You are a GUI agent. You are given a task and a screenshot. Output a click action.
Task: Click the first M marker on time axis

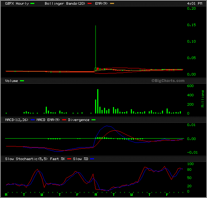(6, 194)
